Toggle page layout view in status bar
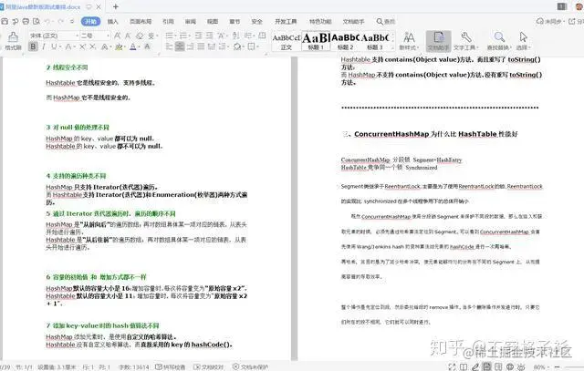This screenshot has height=371, width=584. [x=486, y=366]
